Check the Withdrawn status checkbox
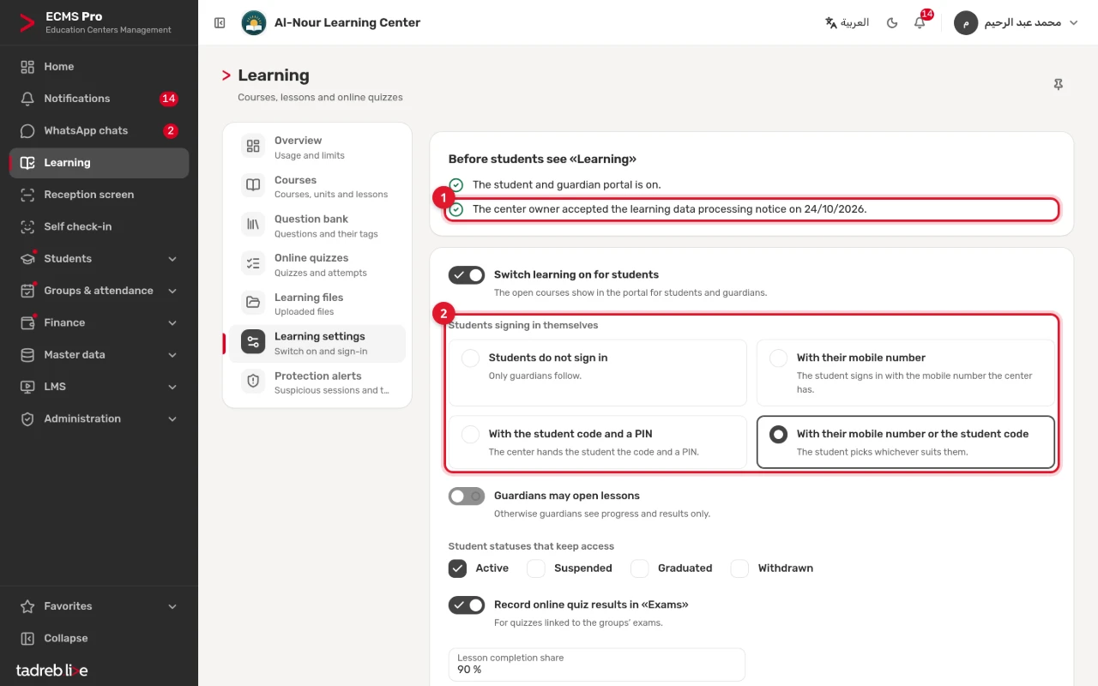Screen dimensions: 1098x686 click(x=740, y=569)
